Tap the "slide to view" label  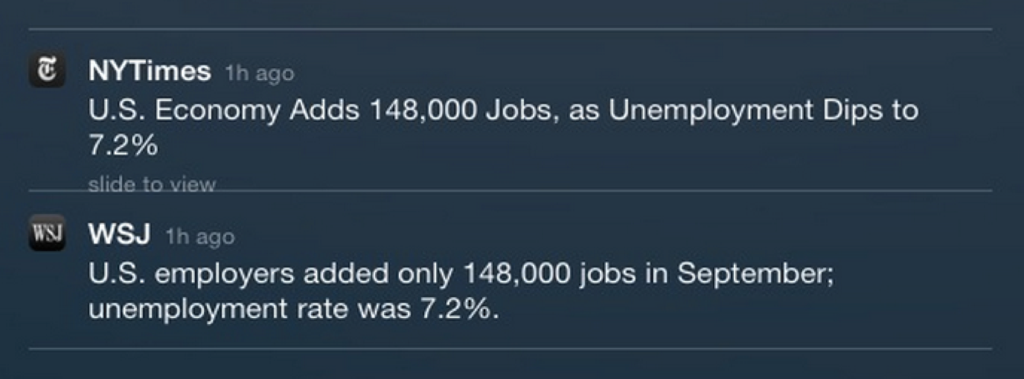152,184
